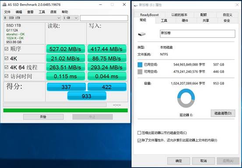Image resolution: width=242 pixels, height=168 pixels.
Task: Toggle the 4K test checkbox
Action: coord(6,58)
